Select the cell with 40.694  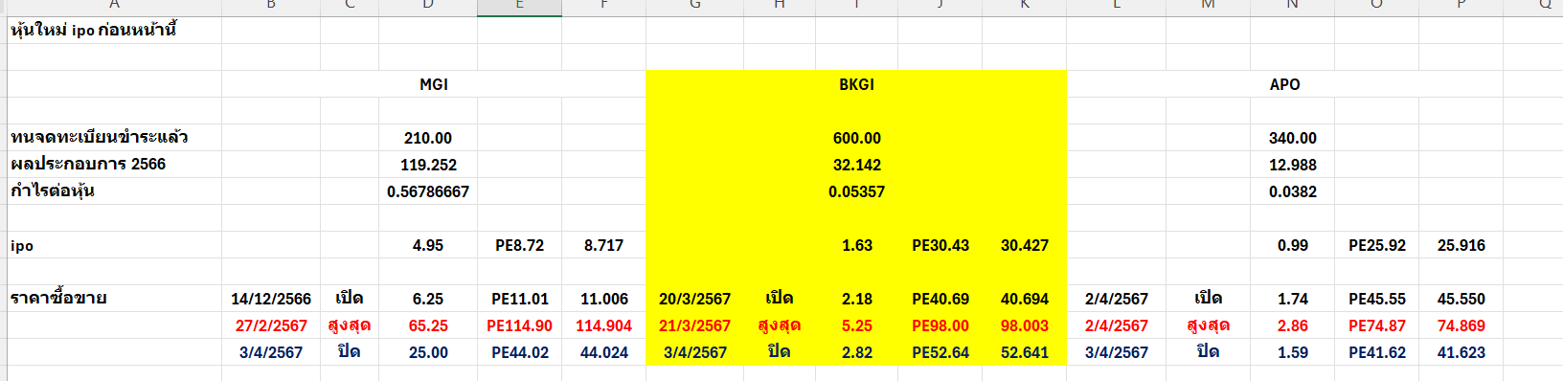(x=1025, y=299)
